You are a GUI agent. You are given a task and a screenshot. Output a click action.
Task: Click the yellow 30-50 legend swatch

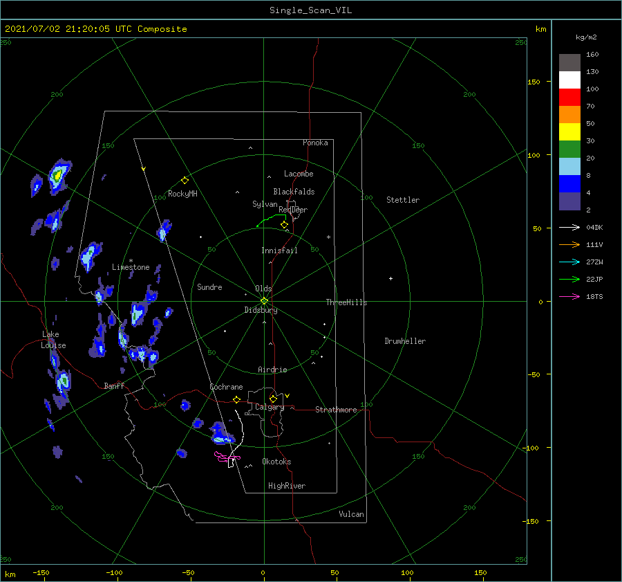click(x=569, y=132)
